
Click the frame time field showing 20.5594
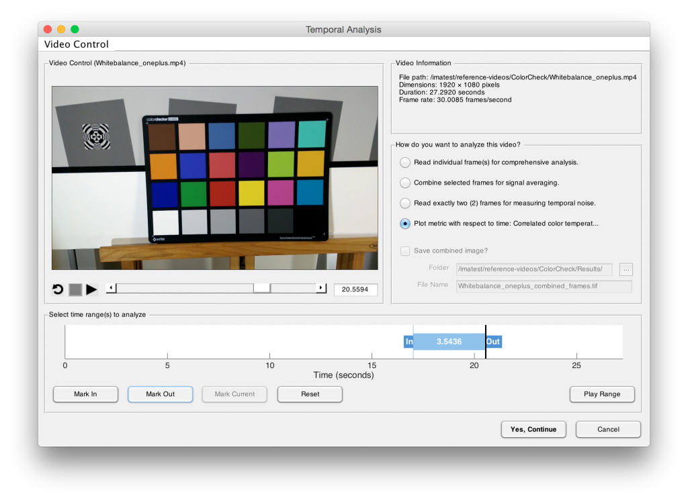click(355, 290)
